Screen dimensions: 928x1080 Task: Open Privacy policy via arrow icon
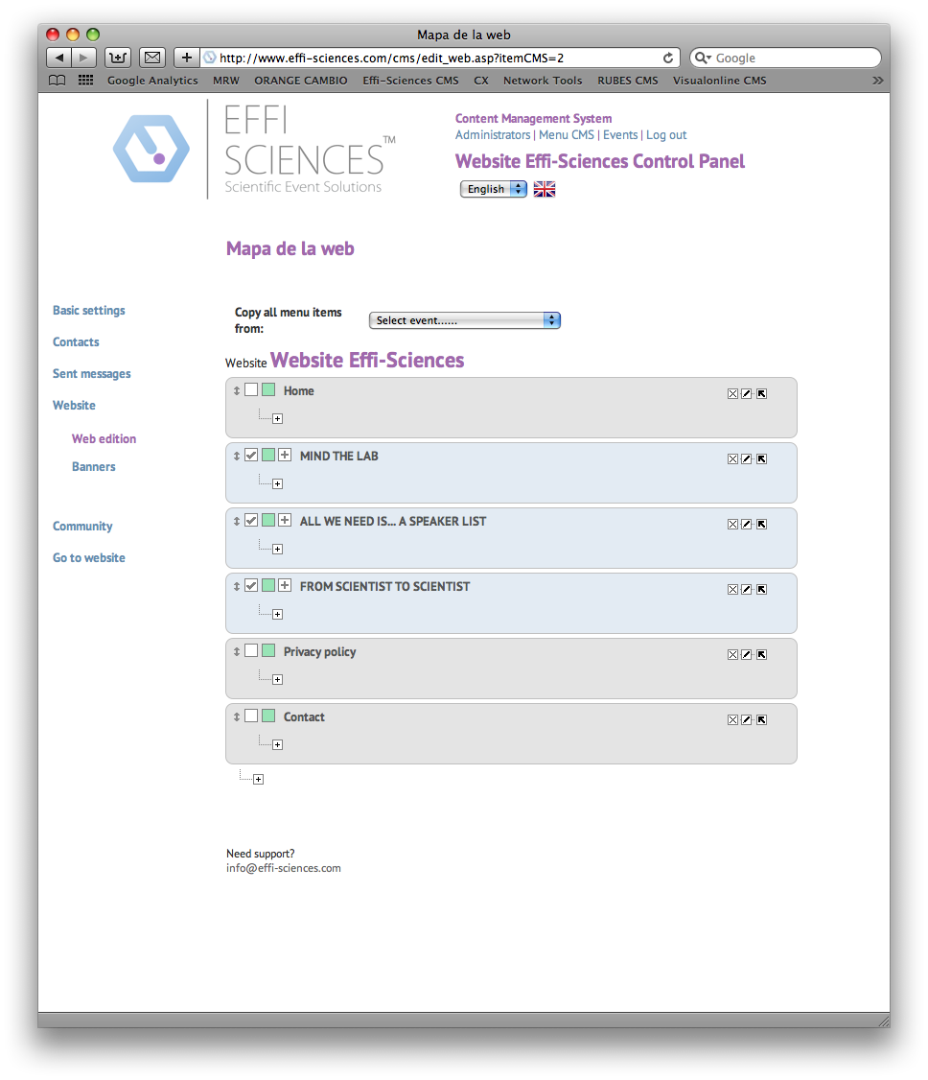click(761, 654)
